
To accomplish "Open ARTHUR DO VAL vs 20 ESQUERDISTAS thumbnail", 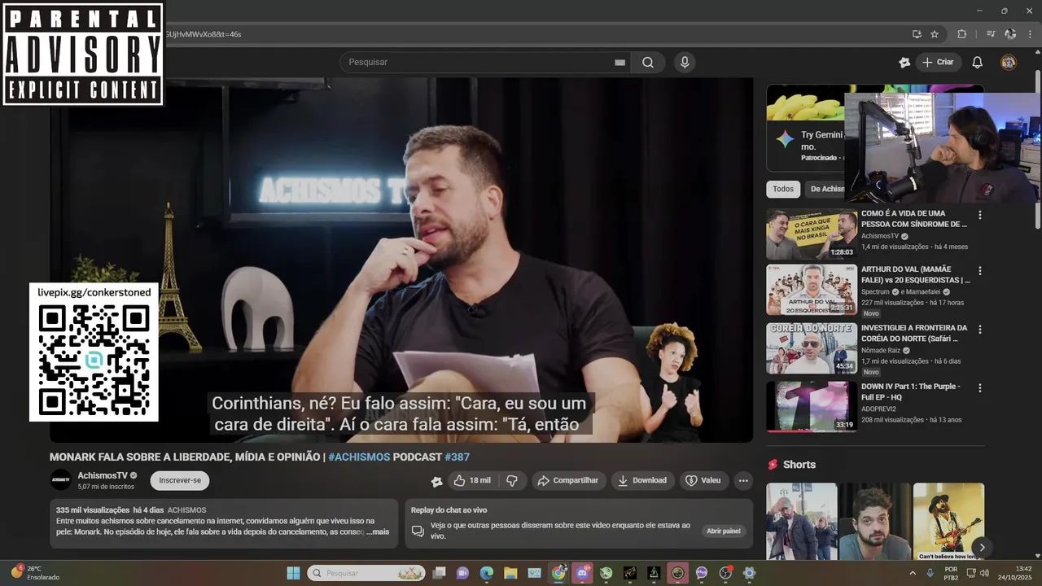I will click(x=812, y=289).
